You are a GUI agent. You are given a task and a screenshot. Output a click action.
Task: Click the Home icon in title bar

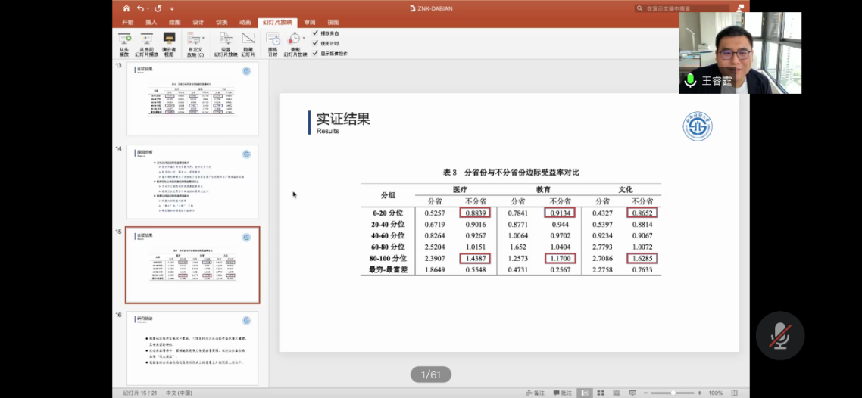click(126, 8)
